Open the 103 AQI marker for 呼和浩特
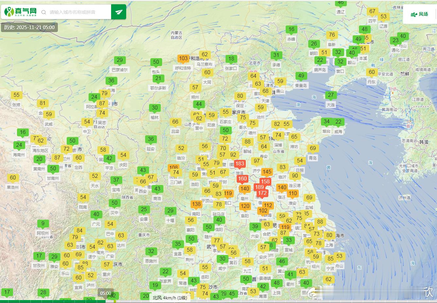 183,59
